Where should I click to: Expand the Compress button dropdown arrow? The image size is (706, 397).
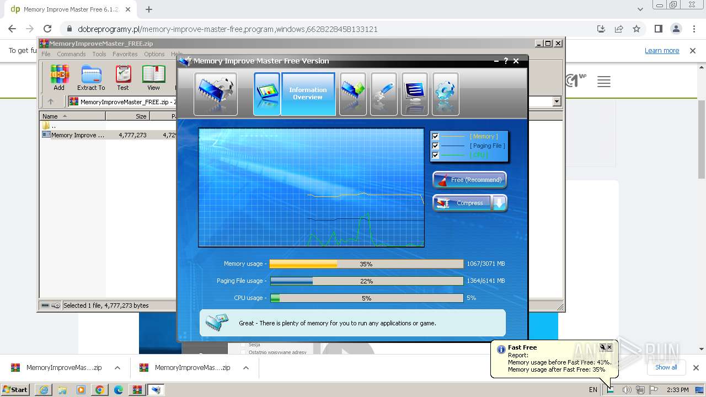(499, 203)
